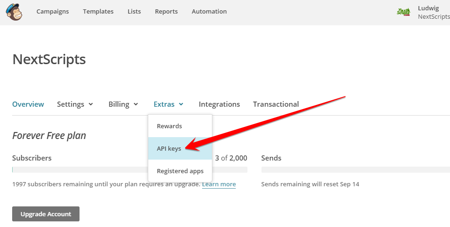Expand the Settings dropdown chevron
The height and width of the screenshot is (227, 450).
[x=91, y=104]
